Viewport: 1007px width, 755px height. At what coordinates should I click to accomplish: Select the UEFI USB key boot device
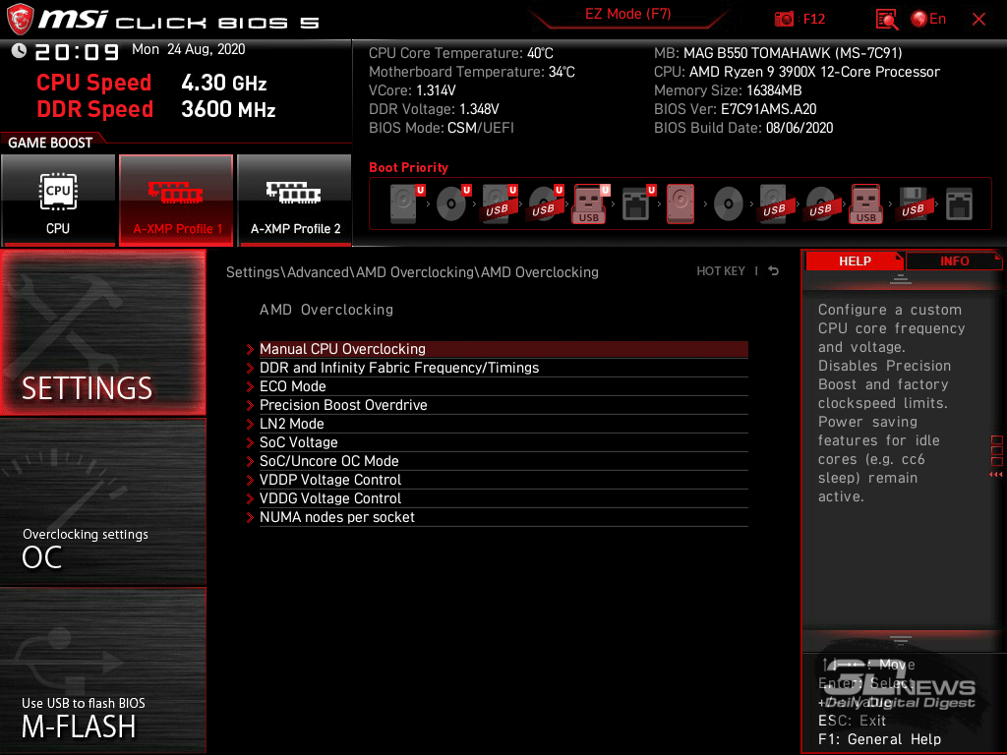pos(591,203)
